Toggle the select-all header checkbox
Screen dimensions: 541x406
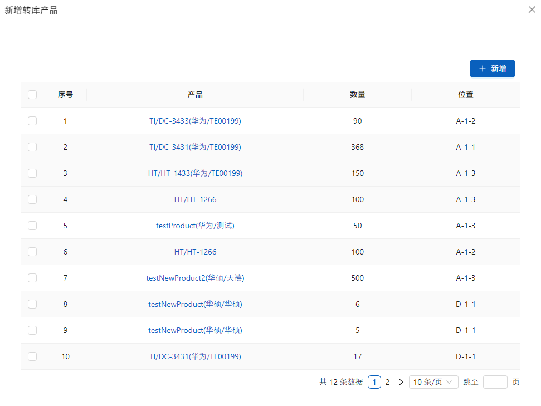32,95
